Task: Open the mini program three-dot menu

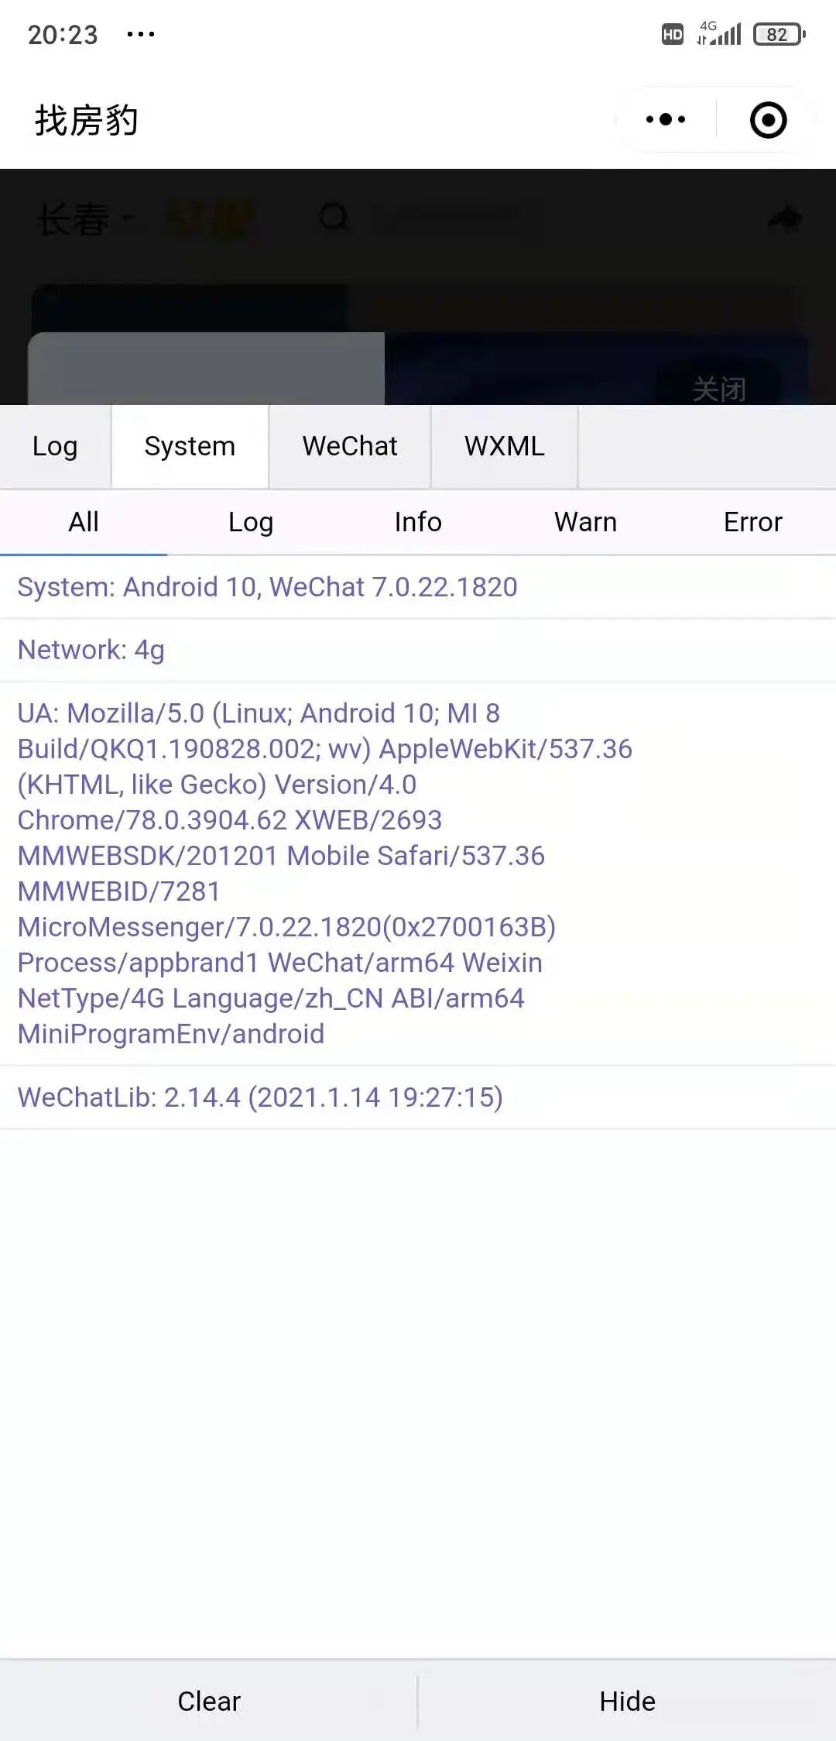Action: pos(666,119)
